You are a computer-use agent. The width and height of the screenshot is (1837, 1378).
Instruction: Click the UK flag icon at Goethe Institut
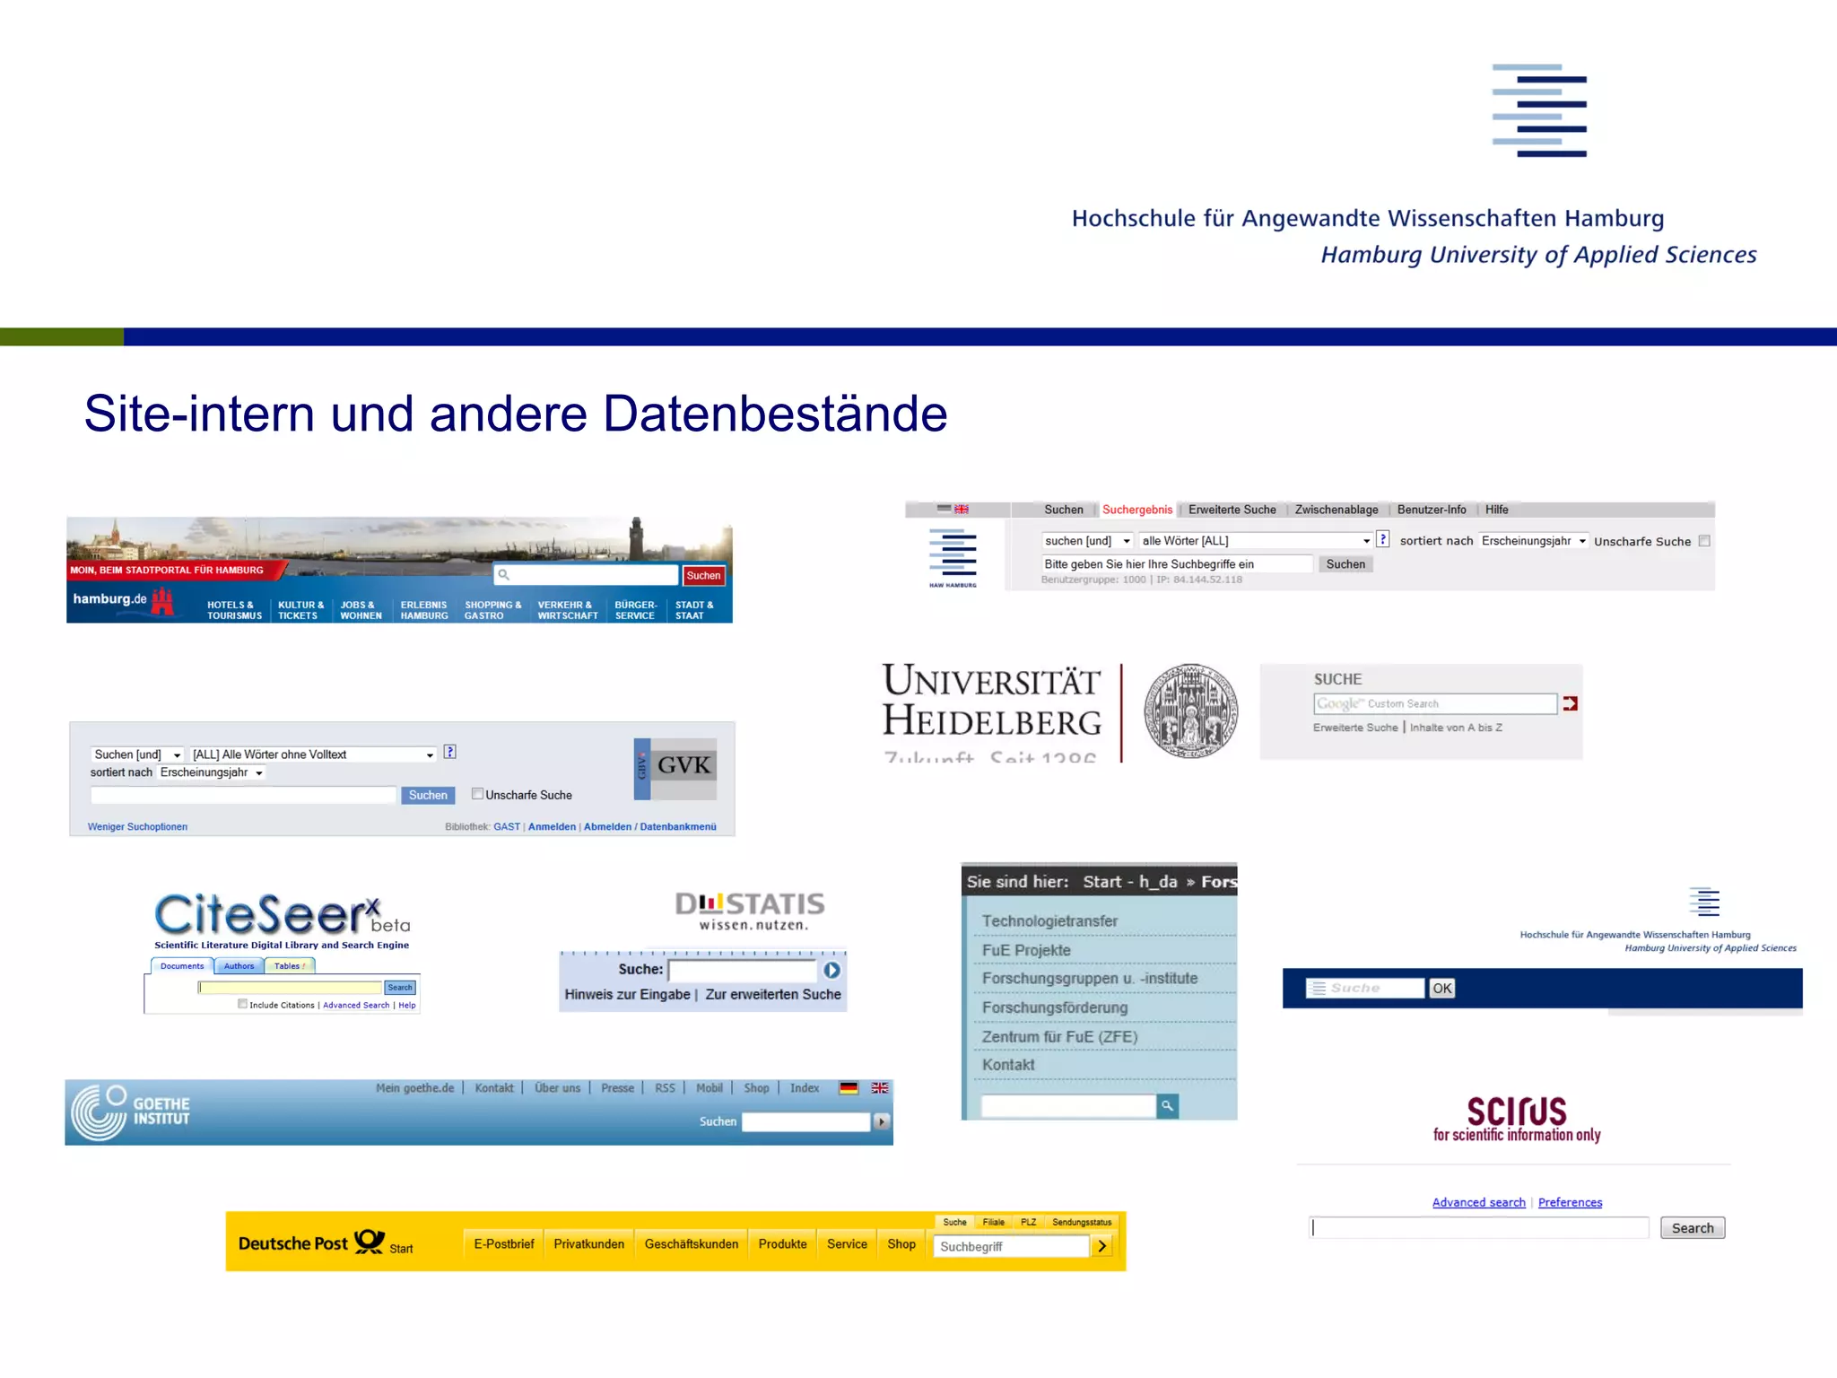880,1087
